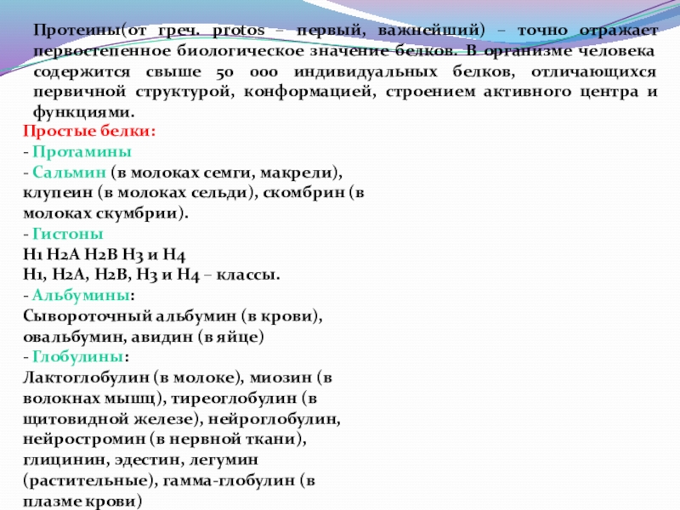The height and width of the screenshot is (510, 680).
Task: Click the Latin word 'protos'
Action: click(239, 31)
